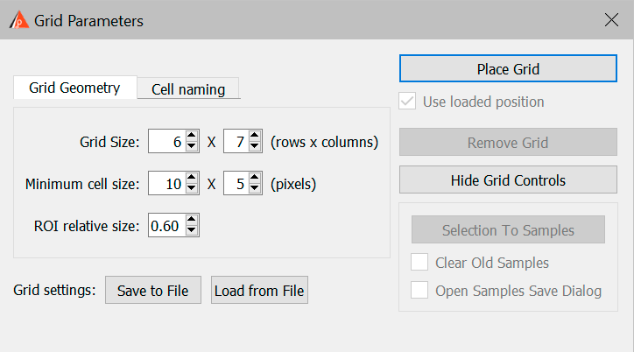Open grid settings via Load from File
Image resolution: width=634 pixels, height=352 pixels.
tap(259, 290)
